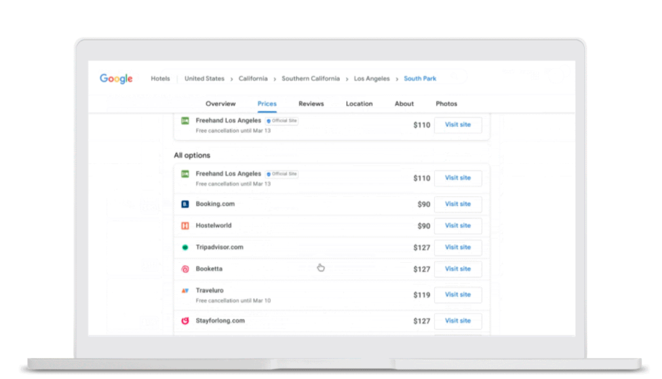
Task: Visit site for Stayforlong.com
Action: 458,321
